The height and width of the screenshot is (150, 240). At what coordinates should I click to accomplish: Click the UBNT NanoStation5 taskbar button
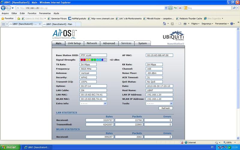37,147
